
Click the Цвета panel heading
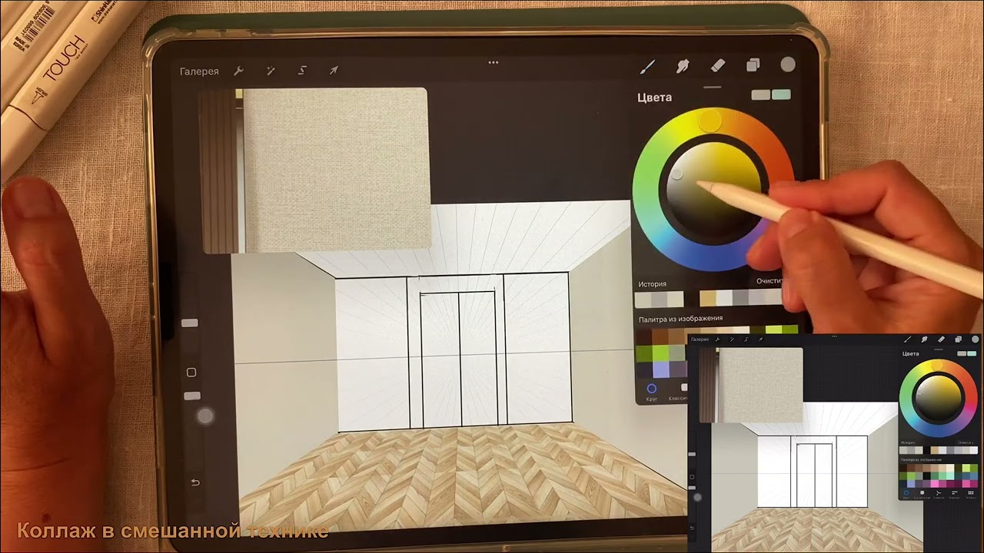coord(654,98)
